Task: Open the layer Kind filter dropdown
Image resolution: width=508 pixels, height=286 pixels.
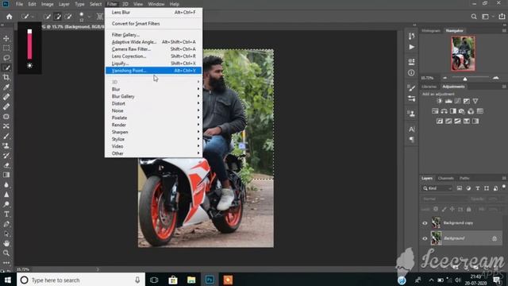Action: click(x=437, y=188)
